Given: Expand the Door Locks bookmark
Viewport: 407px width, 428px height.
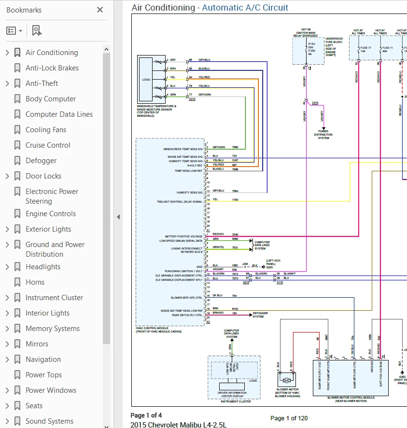Looking at the screenshot, I should click(7, 176).
